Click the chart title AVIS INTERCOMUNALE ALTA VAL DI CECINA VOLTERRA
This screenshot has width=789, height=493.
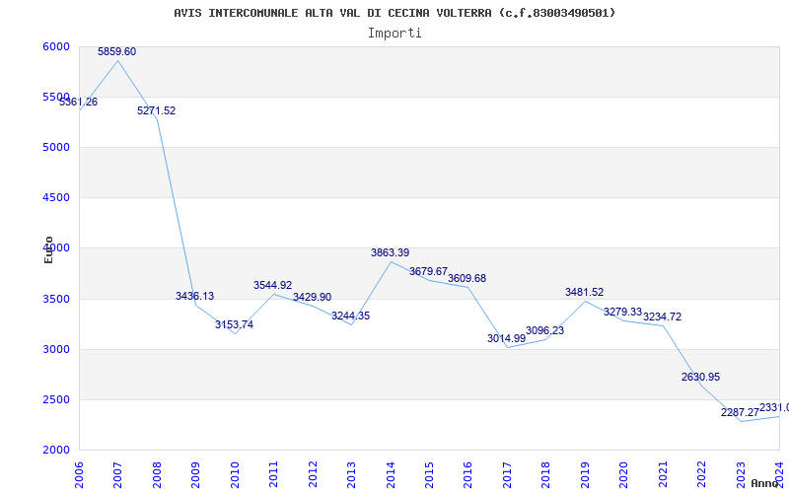[x=394, y=13]
